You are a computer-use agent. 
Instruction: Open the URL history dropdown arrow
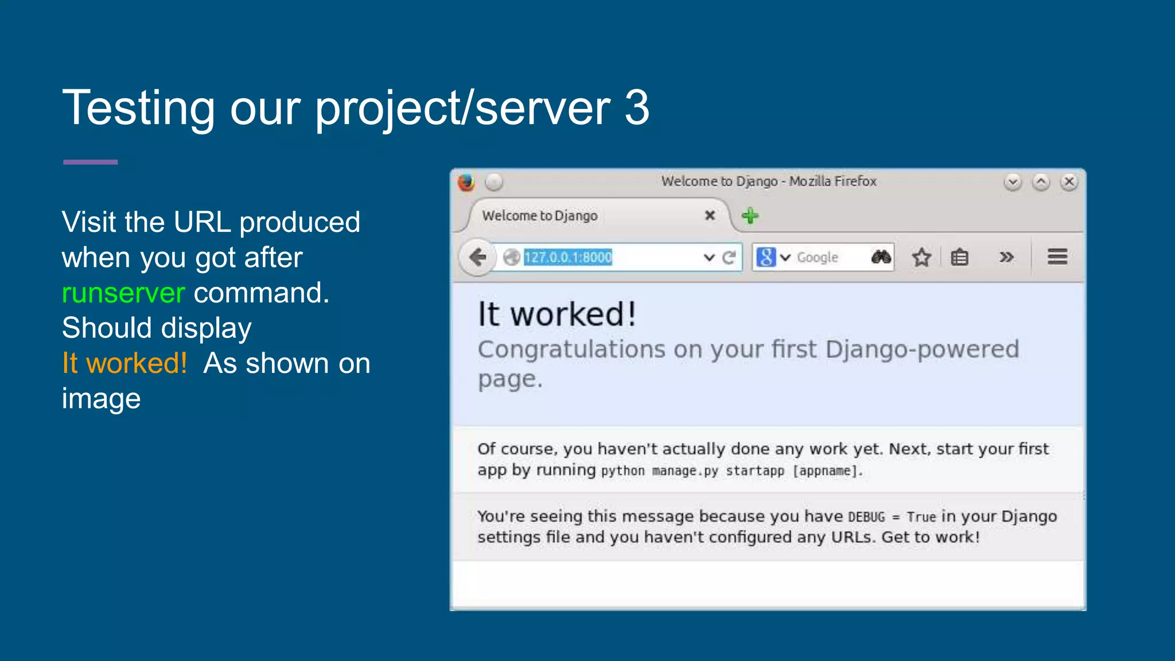[x=709, y=258]
